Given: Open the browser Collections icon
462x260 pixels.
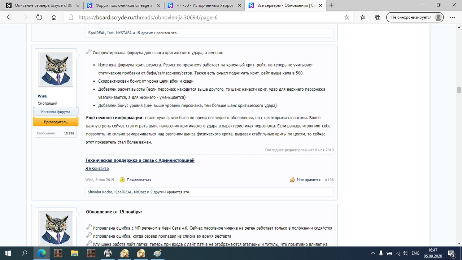Looking at the screenshot, I should [378, 17].
